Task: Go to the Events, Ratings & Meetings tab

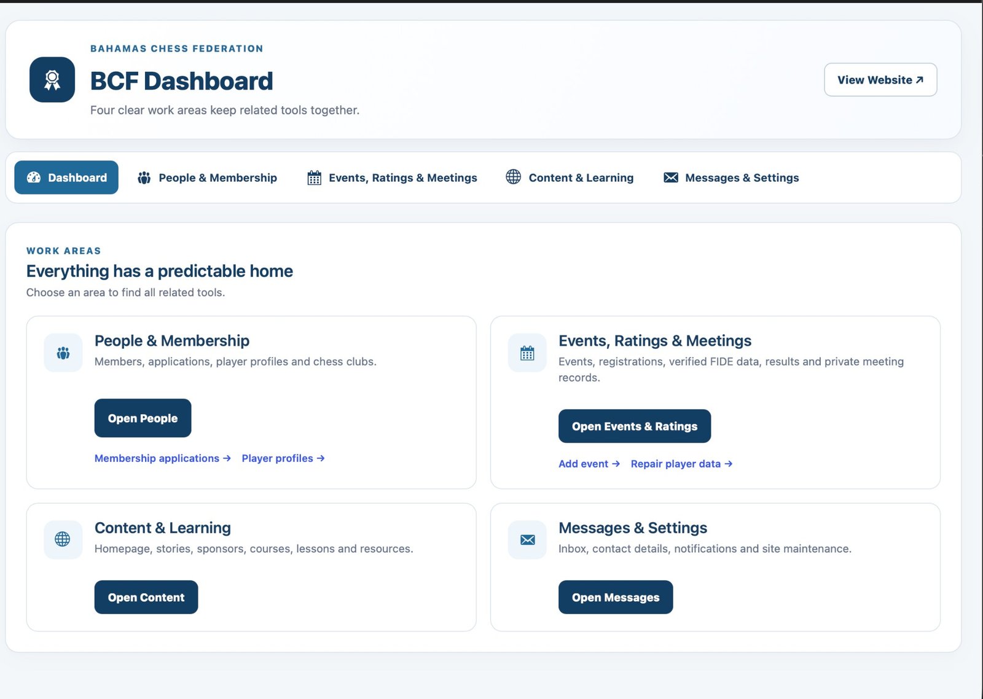Action: coord(392,178)
